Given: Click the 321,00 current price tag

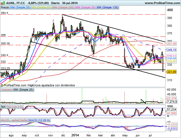Looking at the screenshot, I should 171,72.
